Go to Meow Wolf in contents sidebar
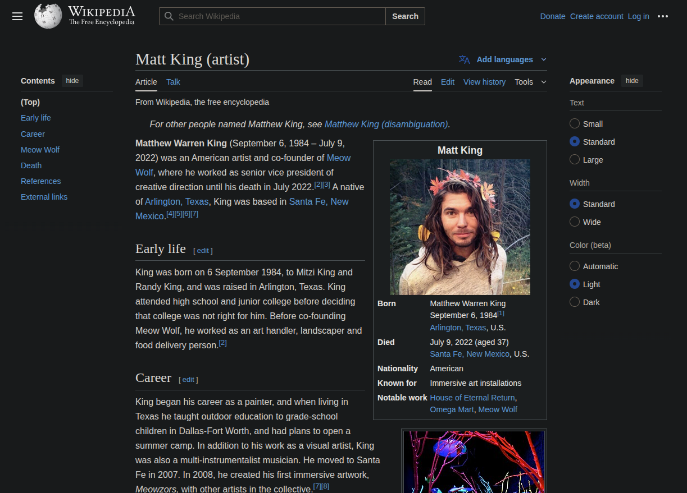Viewport: 687px width, 493px height. point(40,150)
